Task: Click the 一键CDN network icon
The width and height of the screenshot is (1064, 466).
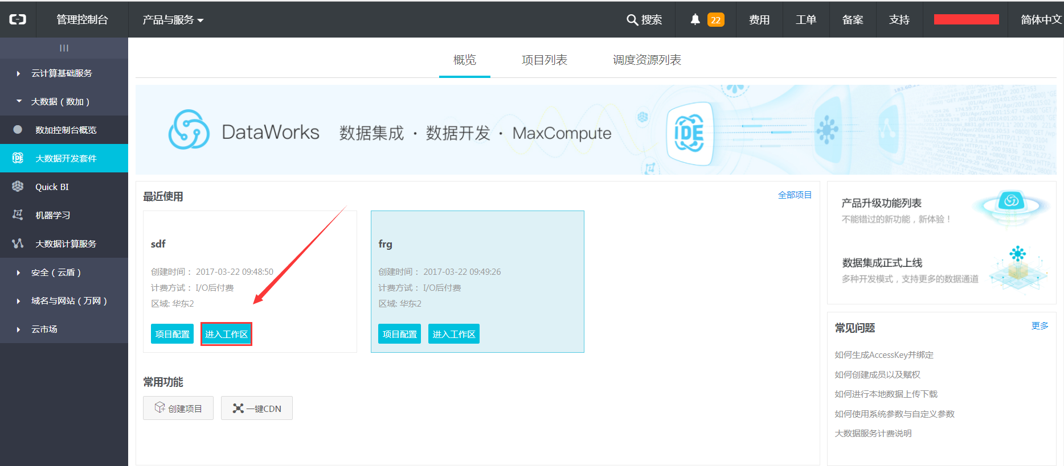Action: 238,408
